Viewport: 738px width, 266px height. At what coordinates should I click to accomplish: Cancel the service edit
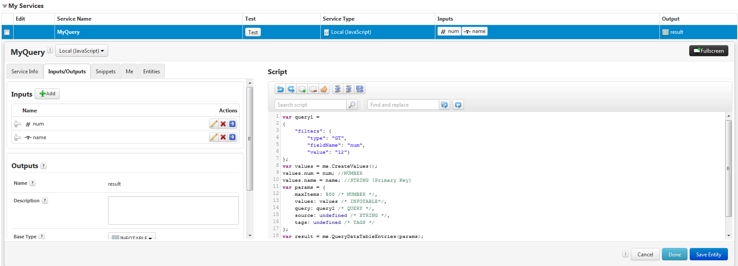click(645, 255)
